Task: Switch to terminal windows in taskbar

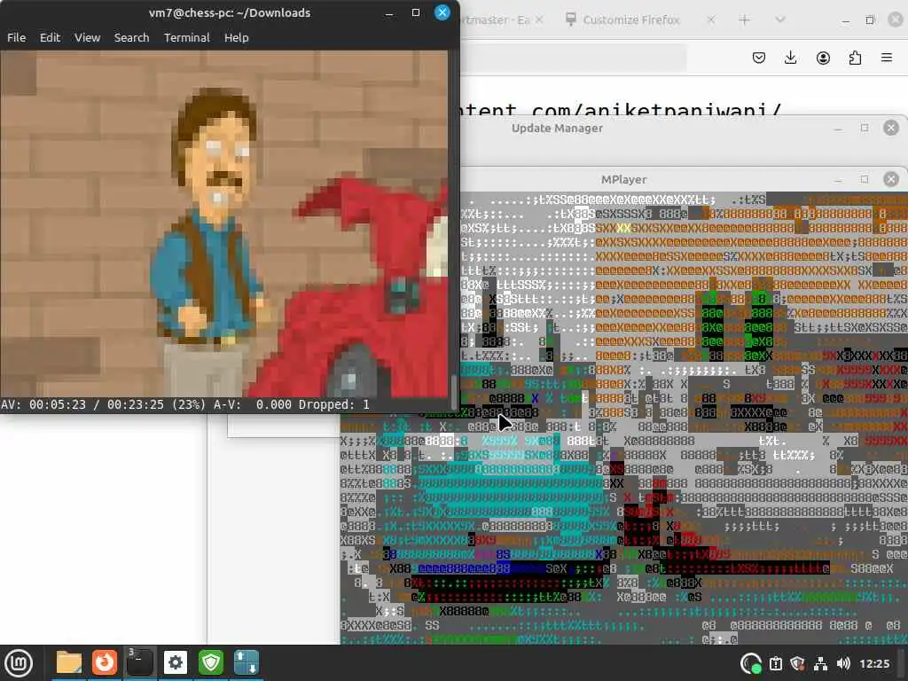Action: click(139, 662)
